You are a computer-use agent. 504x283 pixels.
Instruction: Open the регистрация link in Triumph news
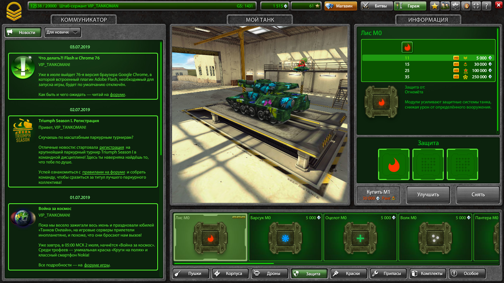(x=112, y=147)
